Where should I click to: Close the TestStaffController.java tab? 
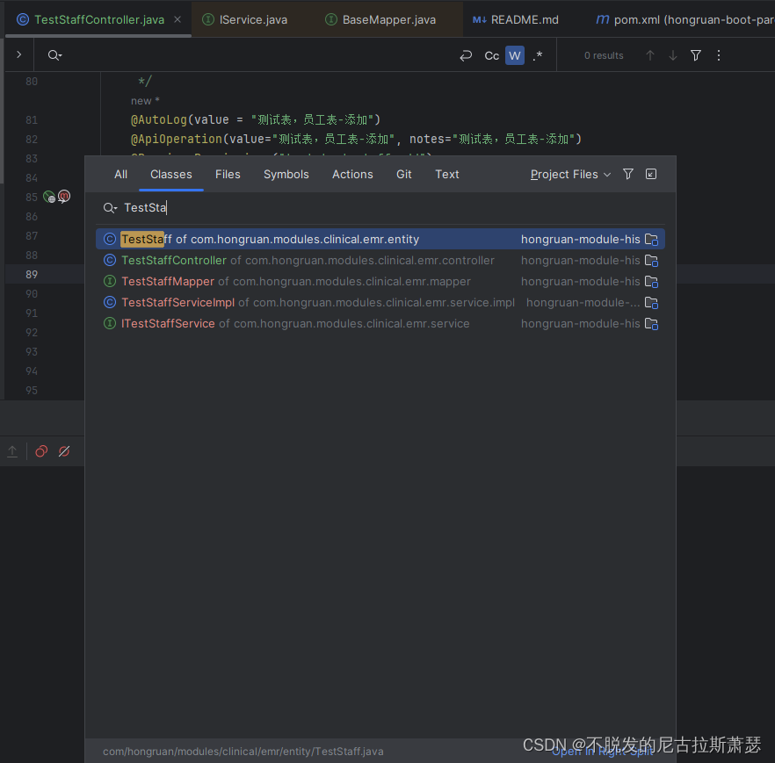point(177,19)
